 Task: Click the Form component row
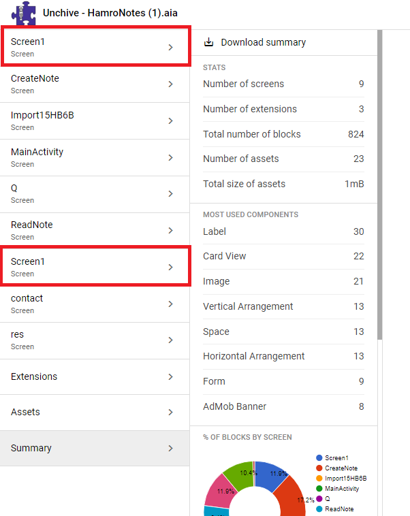pos(283,381)
